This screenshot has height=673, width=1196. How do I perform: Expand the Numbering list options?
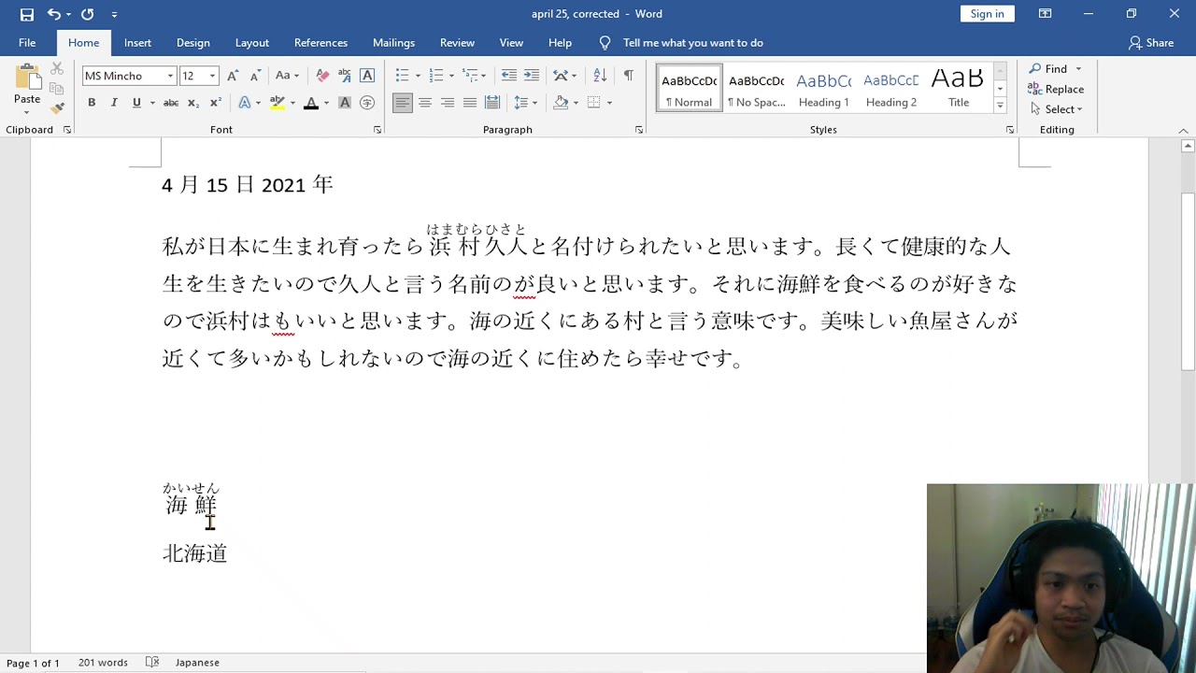pos(451,76)
